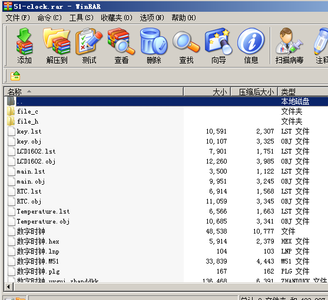
Task: Click size value 12,260
Action: pos(216,161)
